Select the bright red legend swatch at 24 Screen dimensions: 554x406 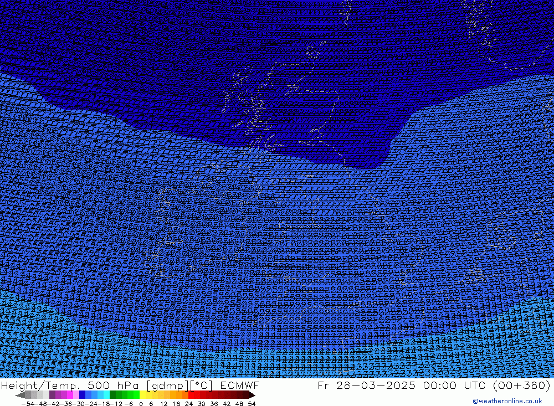coord(191,395)
